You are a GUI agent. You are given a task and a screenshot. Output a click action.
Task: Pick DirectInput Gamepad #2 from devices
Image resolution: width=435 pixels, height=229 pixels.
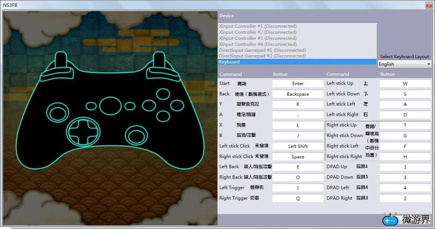(297, 56)
